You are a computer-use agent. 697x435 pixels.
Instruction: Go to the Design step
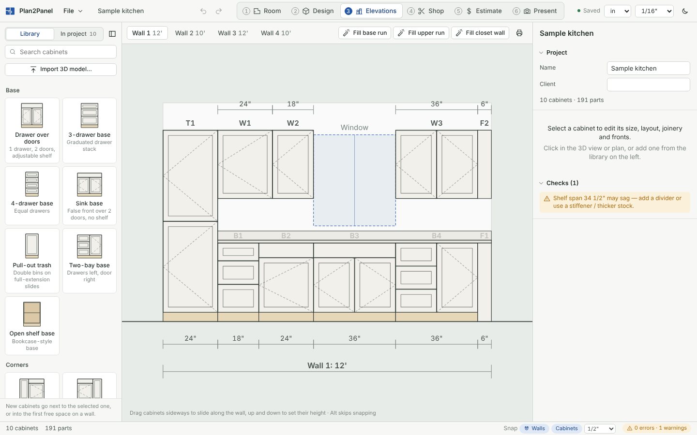pos(313,11)
